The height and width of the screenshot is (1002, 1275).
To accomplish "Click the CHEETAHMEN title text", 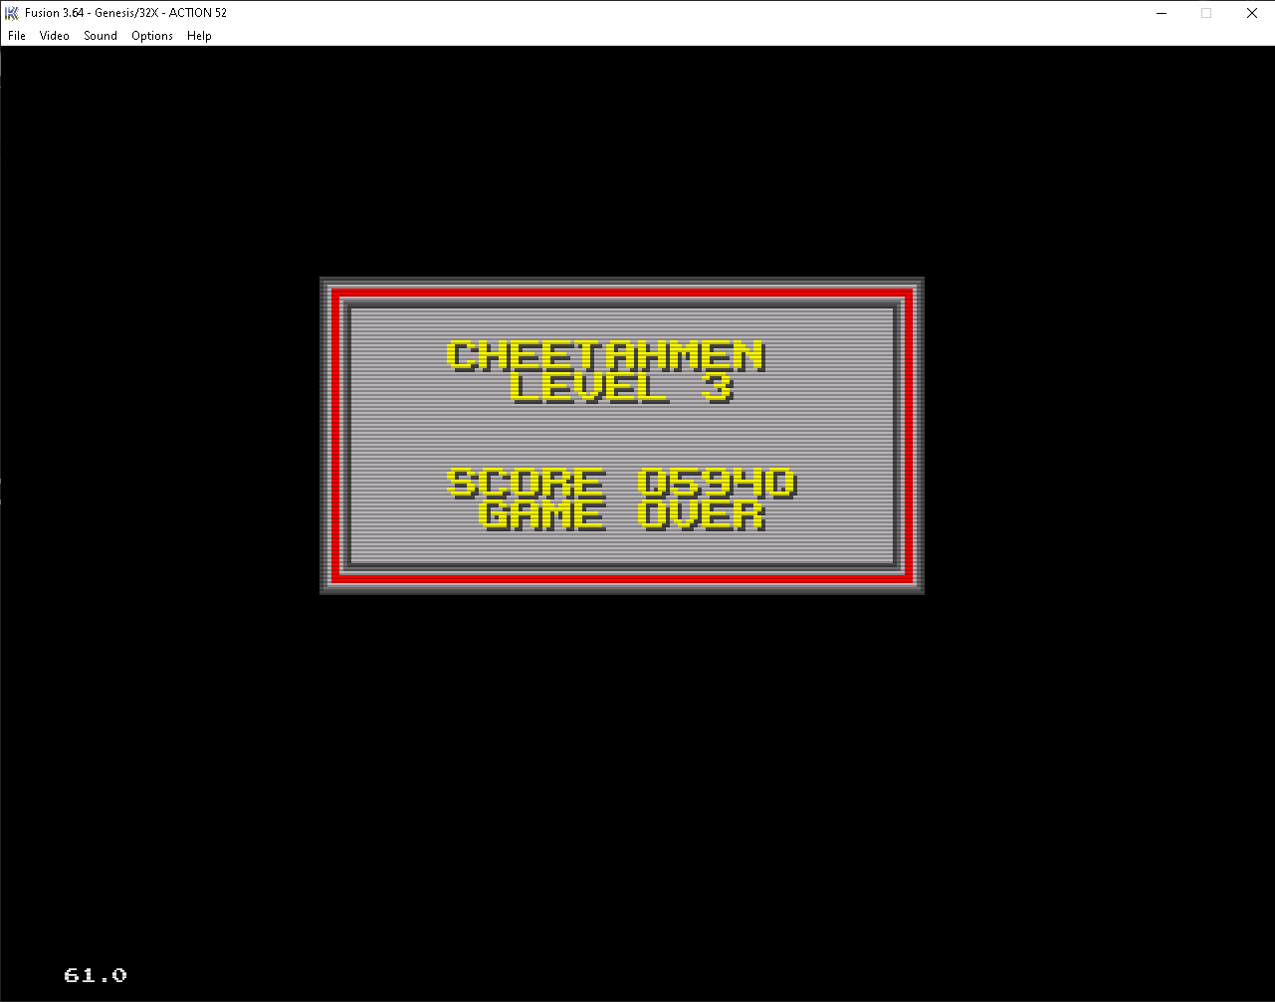I will (606, 355).
